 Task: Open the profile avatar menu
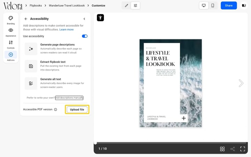244,6
